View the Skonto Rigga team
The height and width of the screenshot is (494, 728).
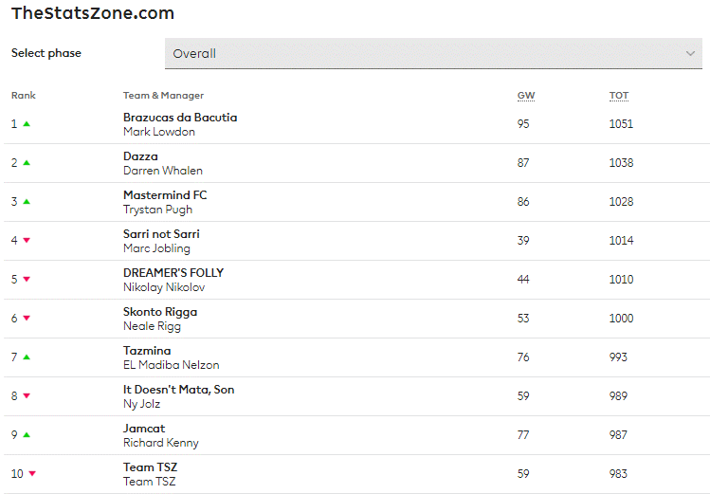[x=160, y=312]
